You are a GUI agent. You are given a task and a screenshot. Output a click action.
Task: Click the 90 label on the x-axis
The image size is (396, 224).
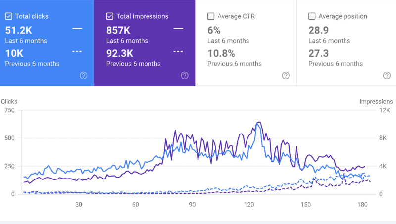[192, 205]
